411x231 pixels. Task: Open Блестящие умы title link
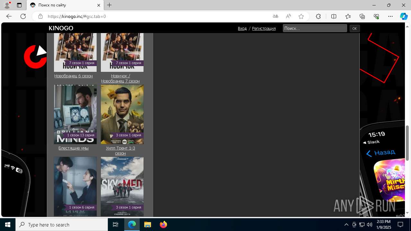[74, 148]
